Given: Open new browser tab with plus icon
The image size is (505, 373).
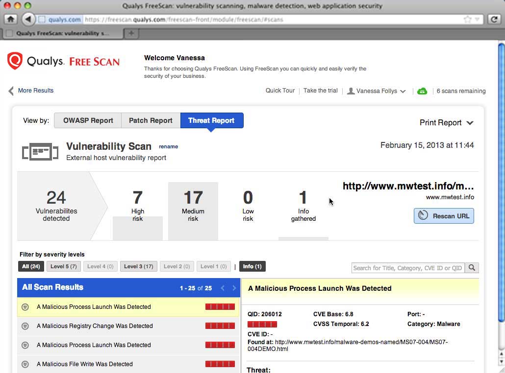Looking at the screenshot, I should pyautogui.click(x=131, y=33).
